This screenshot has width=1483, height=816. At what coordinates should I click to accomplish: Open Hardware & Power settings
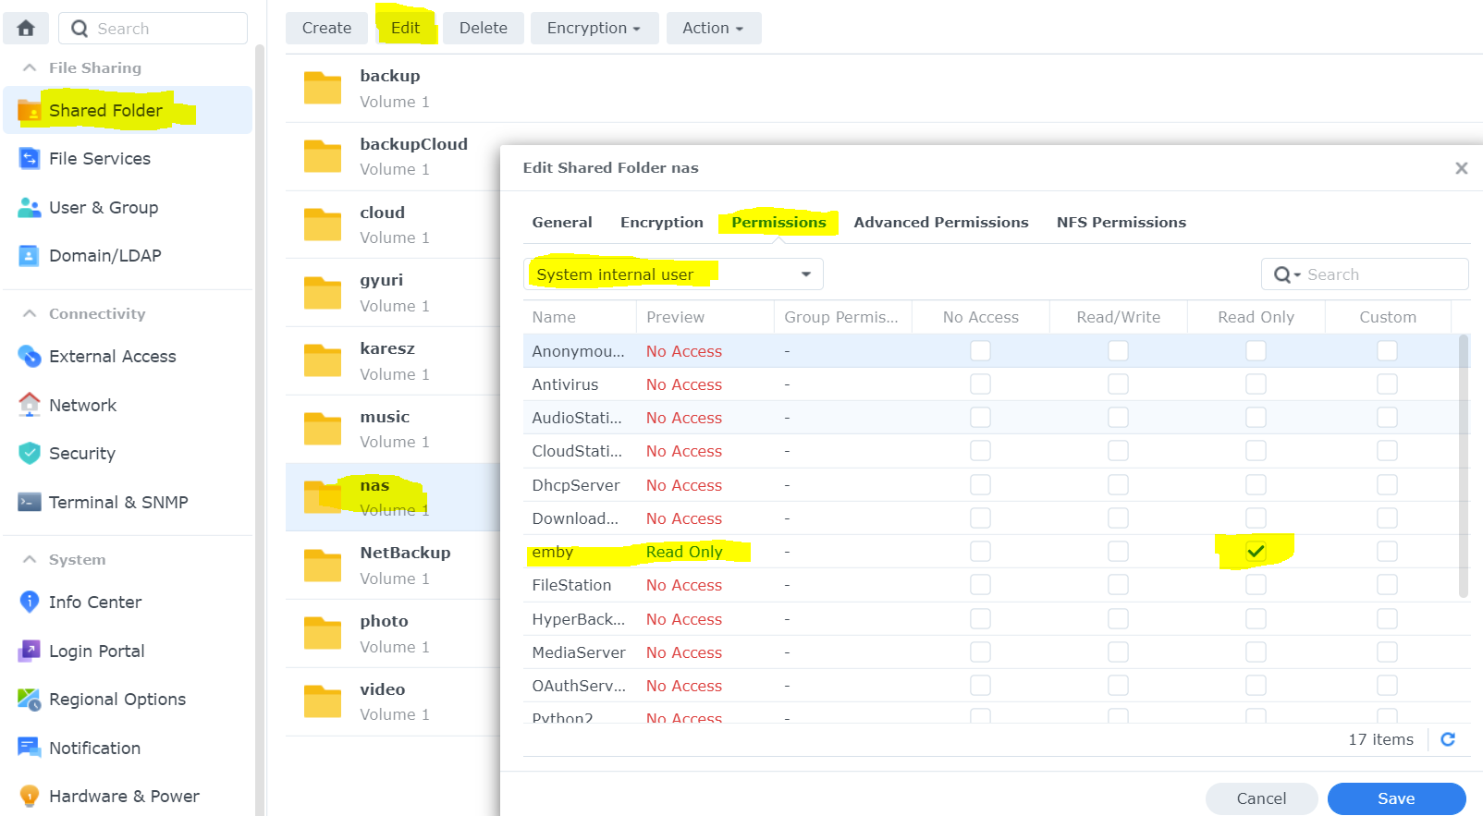click(128, 797)
